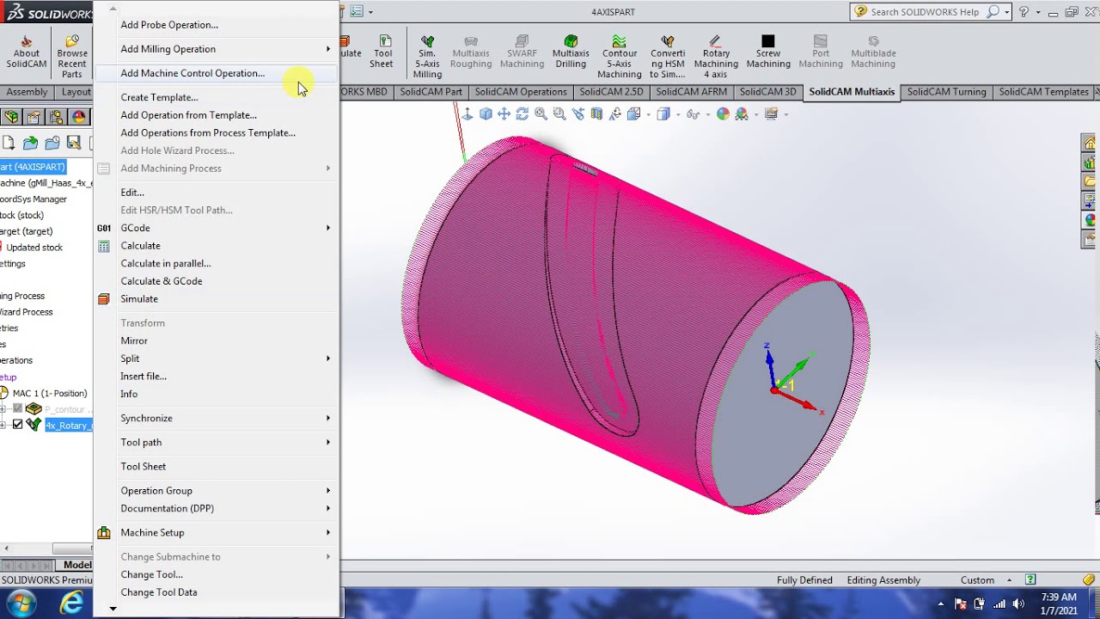Expand the Synchronize submenu

327,418
